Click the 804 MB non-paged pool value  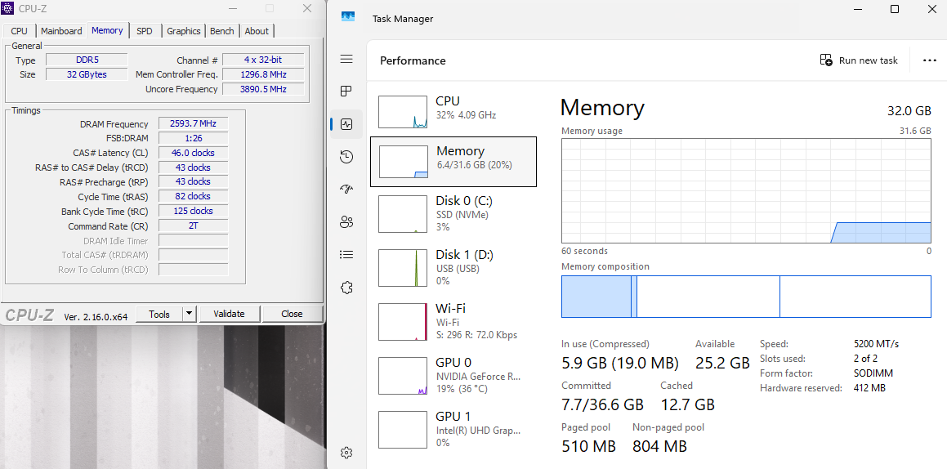click(659, 447)
